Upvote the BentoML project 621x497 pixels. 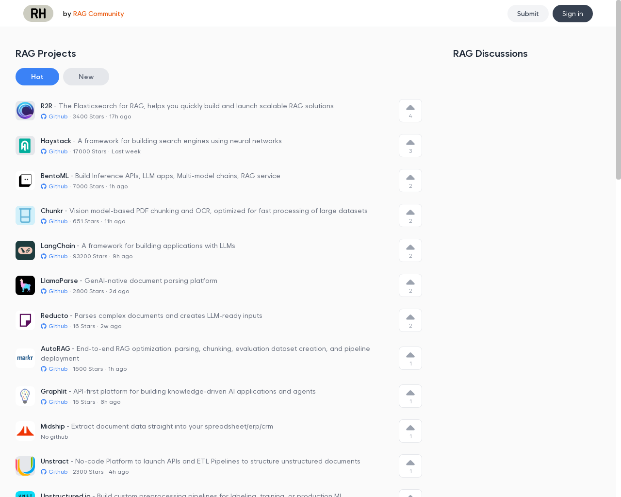[x=410, y=181]
